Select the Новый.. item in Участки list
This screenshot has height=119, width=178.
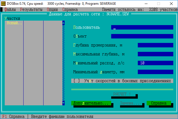14,23
